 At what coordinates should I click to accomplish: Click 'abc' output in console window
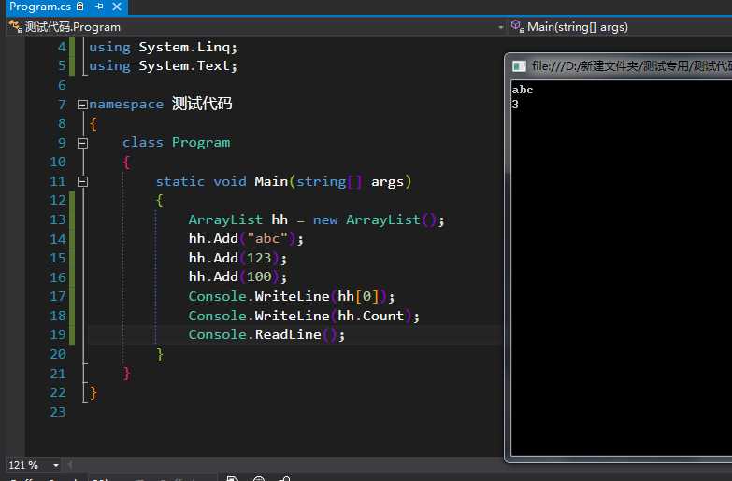pyautogui.click(x=523, y=90)
